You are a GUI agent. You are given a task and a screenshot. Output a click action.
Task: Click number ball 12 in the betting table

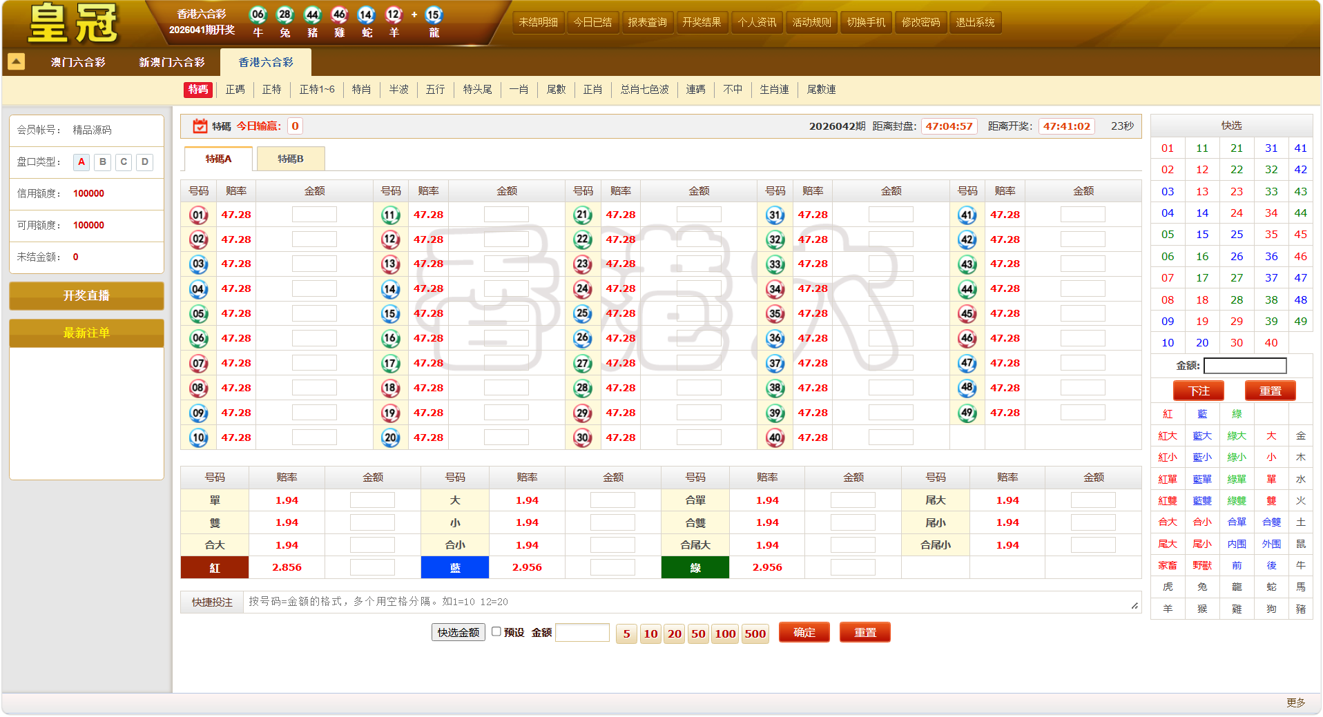pyautogui.click(x=391, y=239)
